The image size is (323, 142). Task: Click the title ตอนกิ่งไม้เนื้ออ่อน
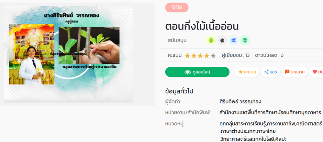202,26
